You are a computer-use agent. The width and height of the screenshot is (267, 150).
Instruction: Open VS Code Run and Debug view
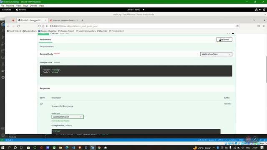coord(3,44)
